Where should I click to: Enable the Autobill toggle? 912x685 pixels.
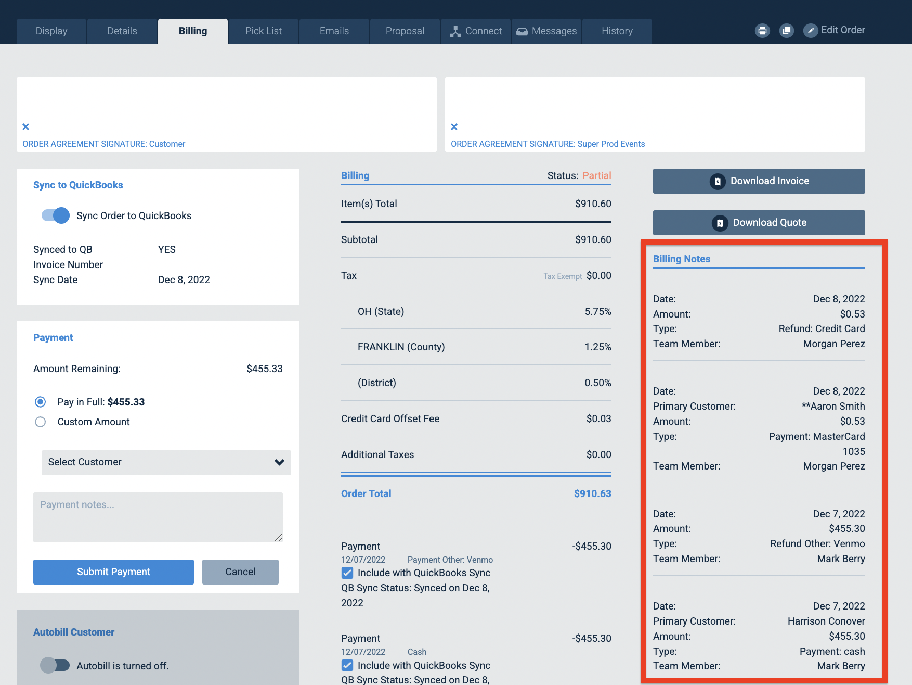coord(55,665)
